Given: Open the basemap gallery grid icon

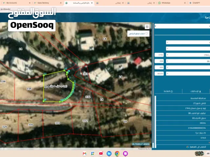Looking at the screenshot, I should [x=147, y=27].
